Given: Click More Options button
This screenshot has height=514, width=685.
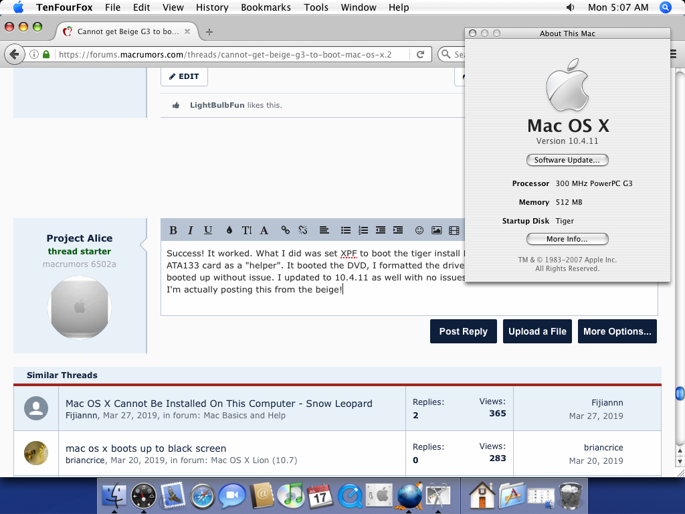Looking at the screenshot, I should [x=617, y=331].
